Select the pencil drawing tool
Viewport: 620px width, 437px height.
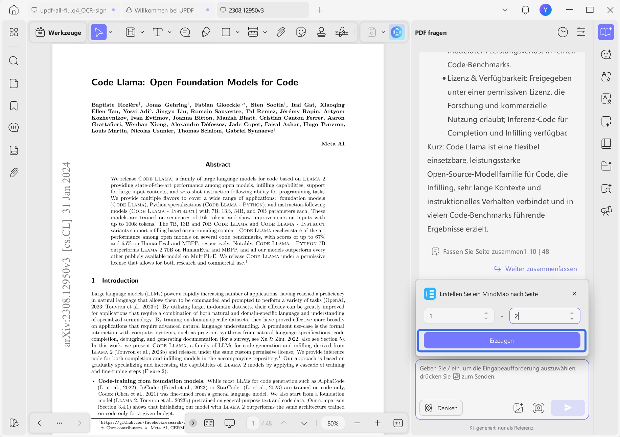pyautogui.click(x=206, y=32)
